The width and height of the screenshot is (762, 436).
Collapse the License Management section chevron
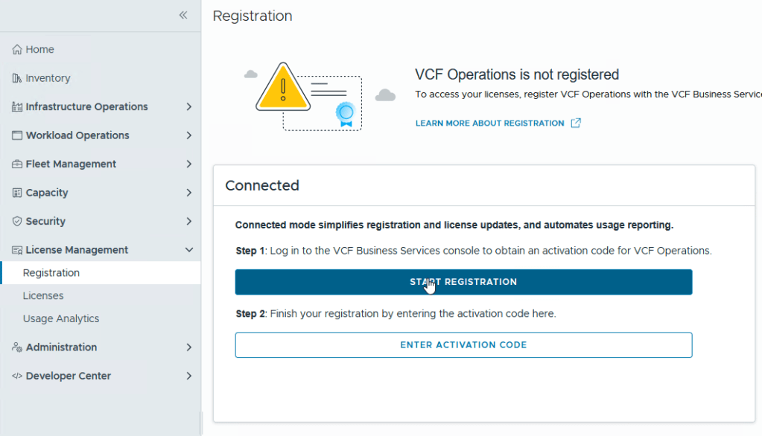coord(188,250)
